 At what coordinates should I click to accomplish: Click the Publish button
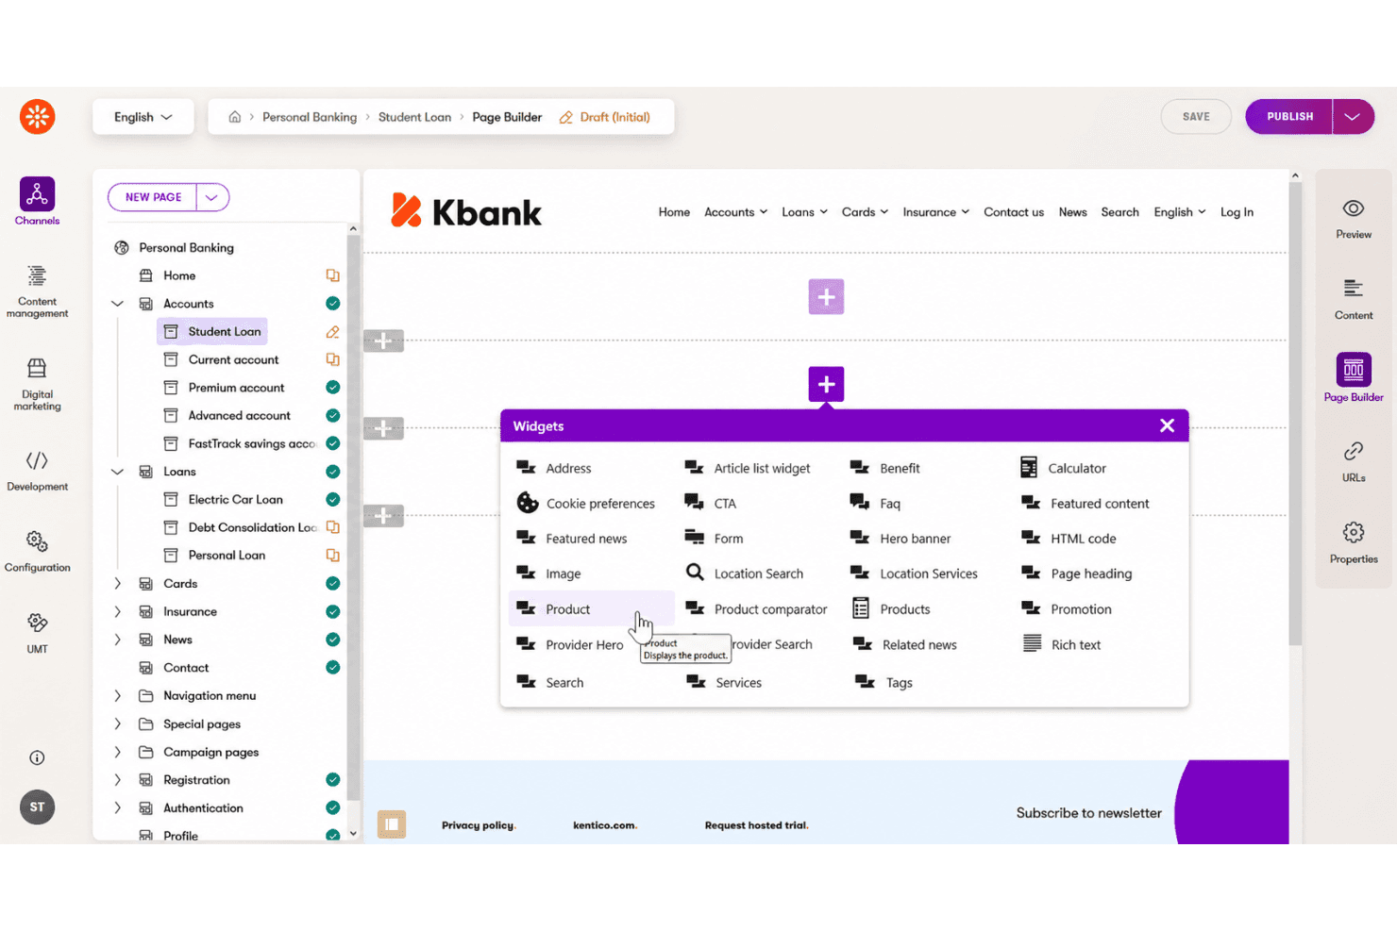[1289, 117]
